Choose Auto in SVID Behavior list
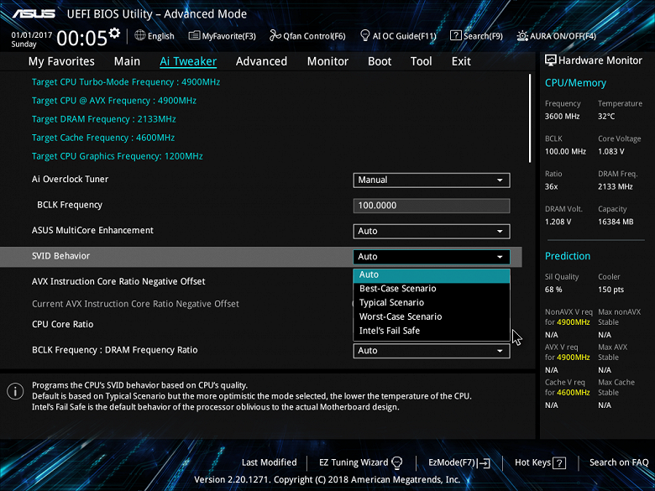This screenshot has height=491, width=655. coord(432,275)
